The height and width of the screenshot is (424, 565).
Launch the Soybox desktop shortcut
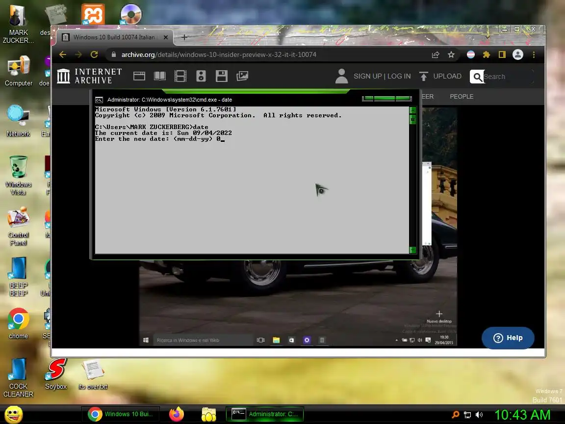56,374
